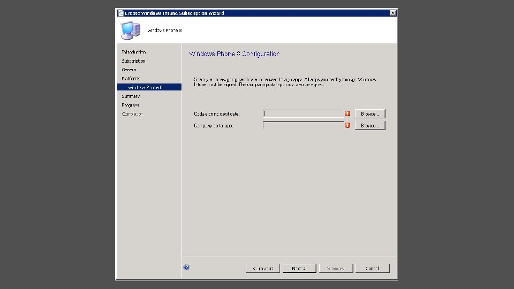The image size is (514, 289).
Task: Click the error icon beside Code-signing certificate
Action: (347, 113)
